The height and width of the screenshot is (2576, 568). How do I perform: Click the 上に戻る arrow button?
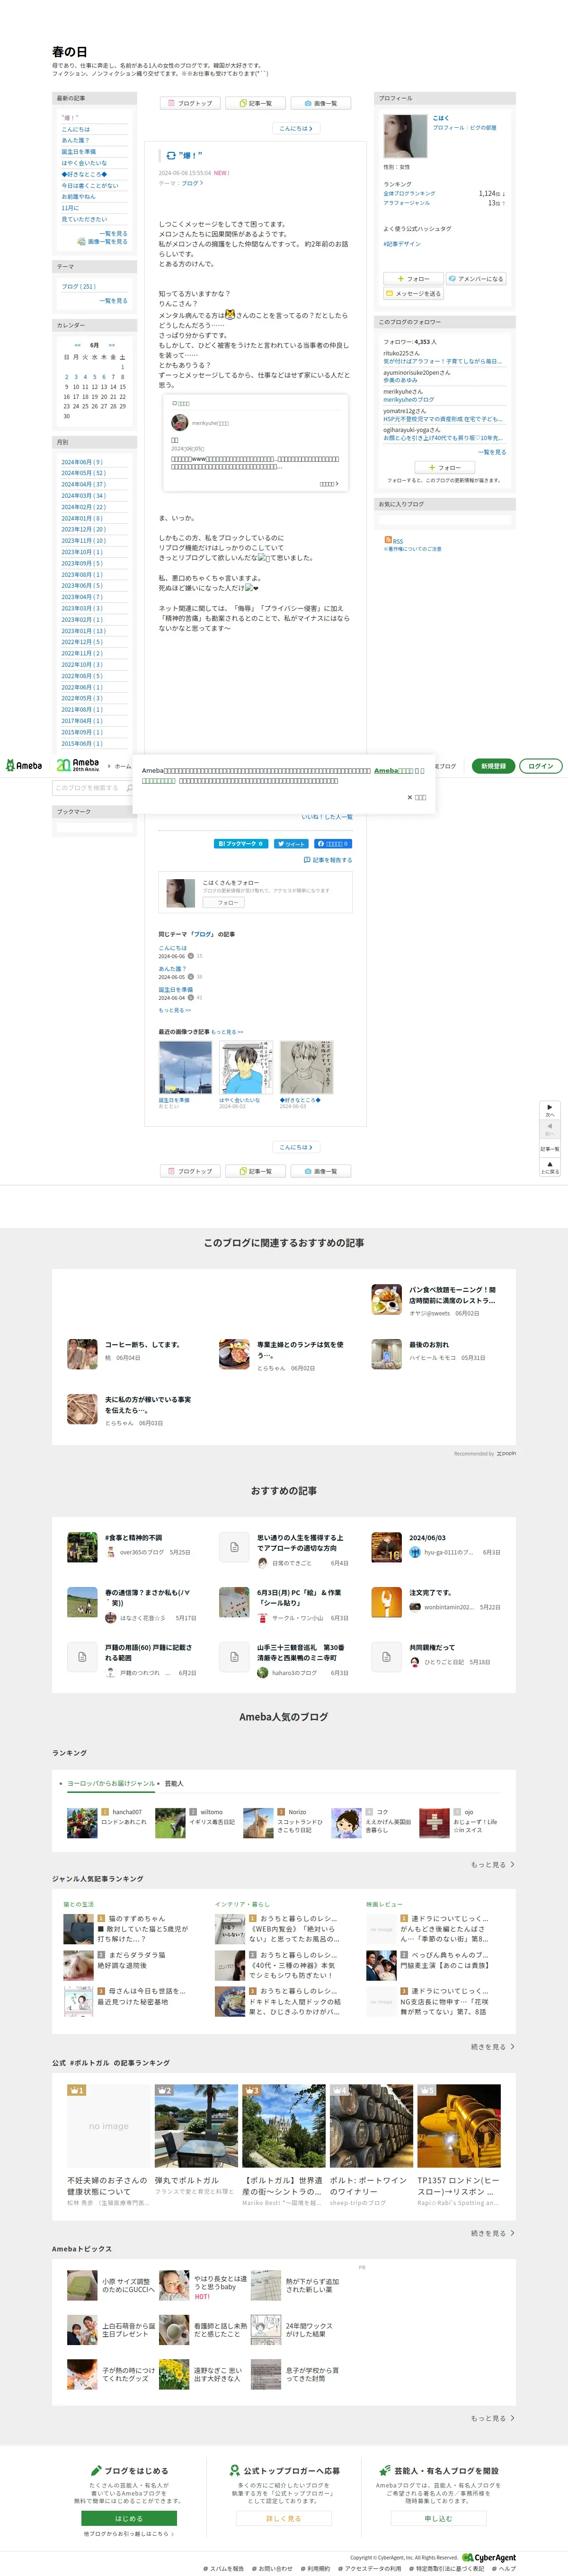pos(550,1167)
